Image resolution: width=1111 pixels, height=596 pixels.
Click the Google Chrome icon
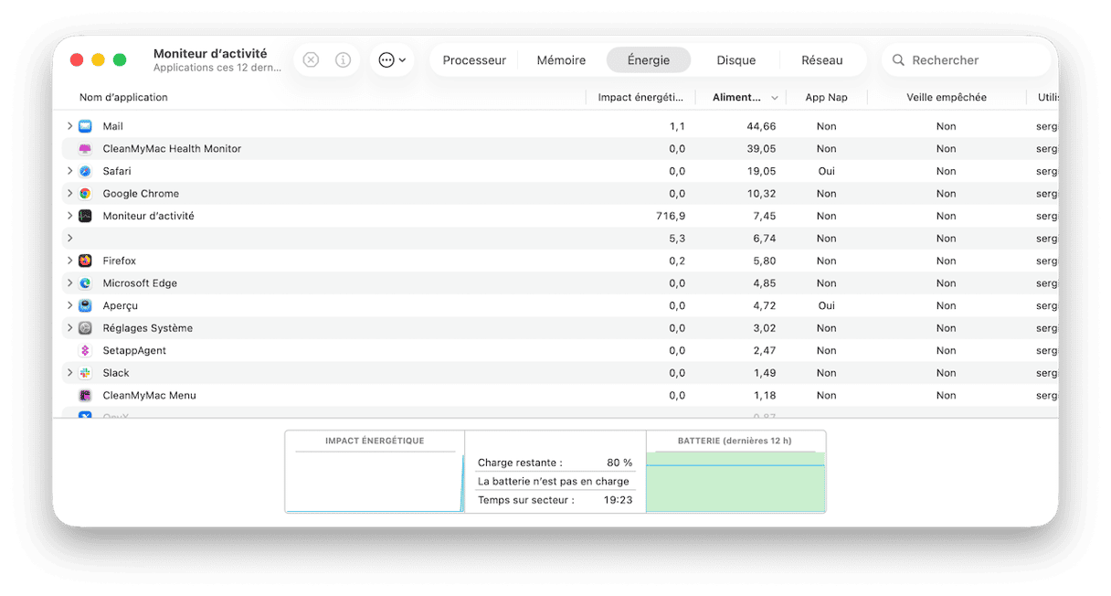tap(85, 194)
